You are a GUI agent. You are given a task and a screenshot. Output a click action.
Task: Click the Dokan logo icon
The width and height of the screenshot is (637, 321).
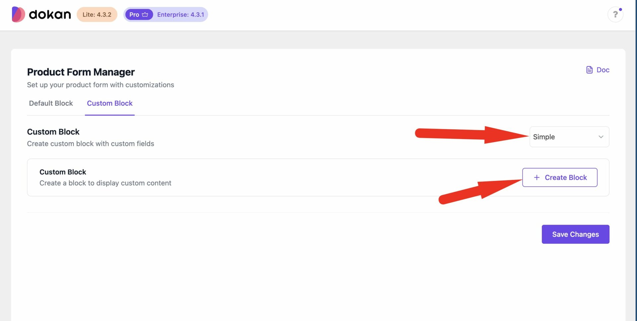(x=18, y=15)
